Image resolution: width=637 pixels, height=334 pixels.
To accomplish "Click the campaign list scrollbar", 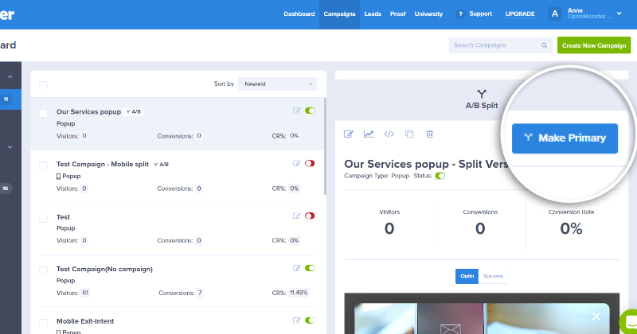I will point(324,146).
